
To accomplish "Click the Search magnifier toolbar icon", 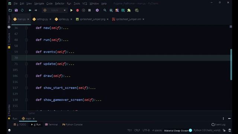I will coord(105,10).
